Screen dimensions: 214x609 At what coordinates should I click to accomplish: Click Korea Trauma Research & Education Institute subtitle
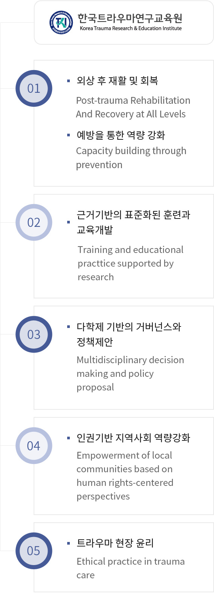131,28
